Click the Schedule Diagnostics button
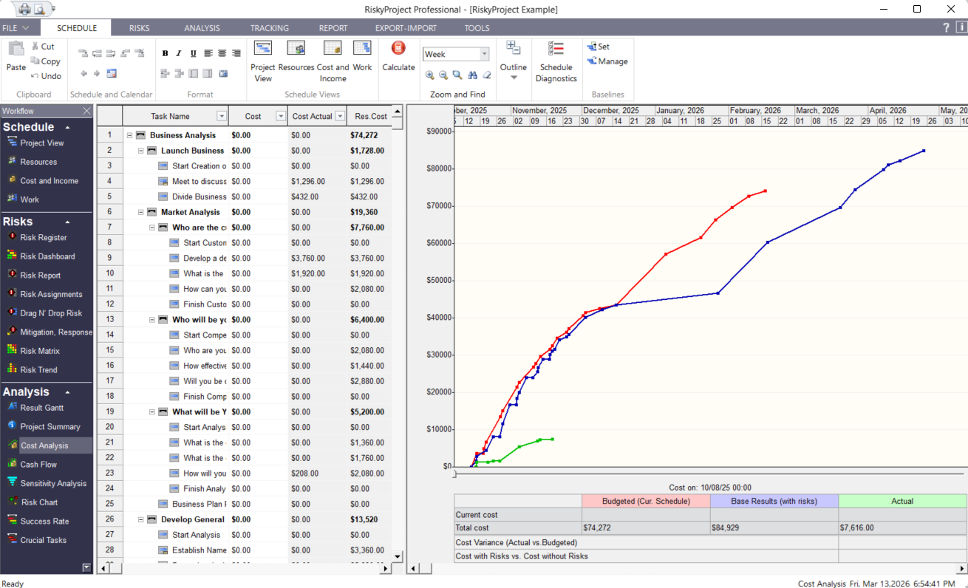The height and width of the screenshot is (588, 968). [x=556, y=61]
